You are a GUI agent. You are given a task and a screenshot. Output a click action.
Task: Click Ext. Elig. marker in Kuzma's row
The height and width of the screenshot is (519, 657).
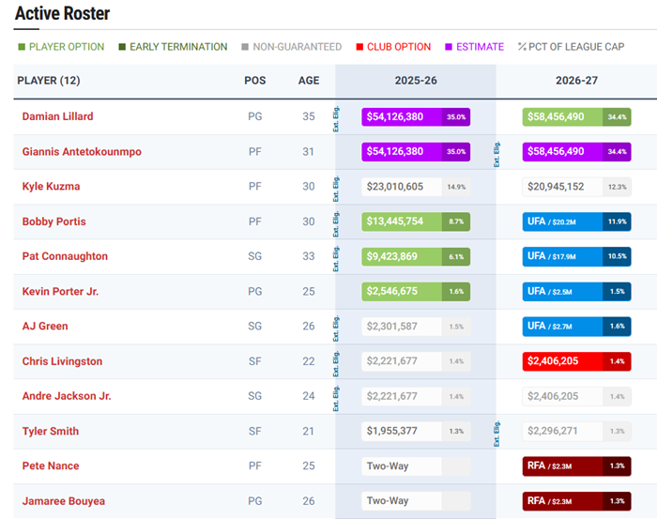click(x=336, y=189)
